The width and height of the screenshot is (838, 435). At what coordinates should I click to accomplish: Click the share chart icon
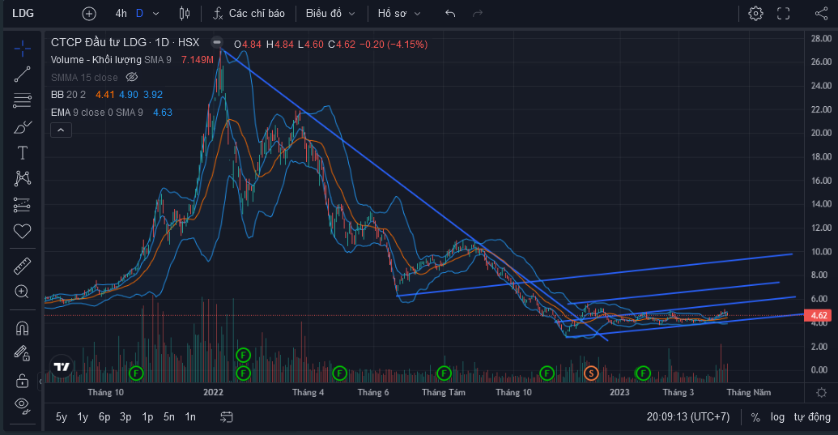click(x=822, y=13)
